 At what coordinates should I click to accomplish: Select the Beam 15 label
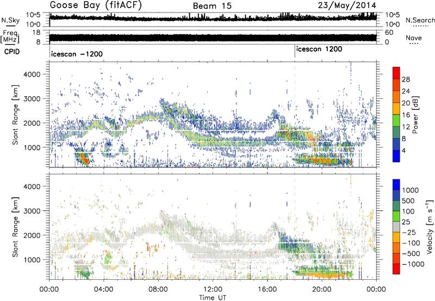coord(212,6)
